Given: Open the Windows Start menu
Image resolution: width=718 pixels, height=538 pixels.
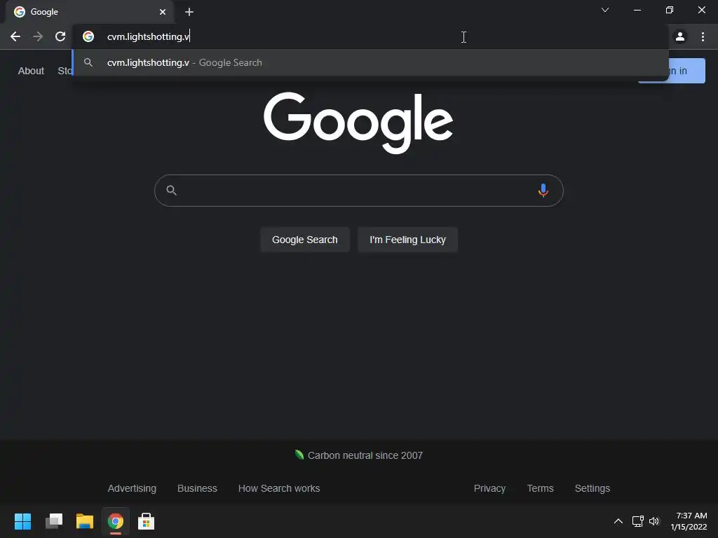Looking at the screenshot, I should coord(23,521).
